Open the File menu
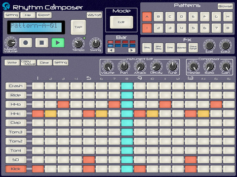Viewport: 237px width, 177px height. pyautogui.click(x=28, y=15)
